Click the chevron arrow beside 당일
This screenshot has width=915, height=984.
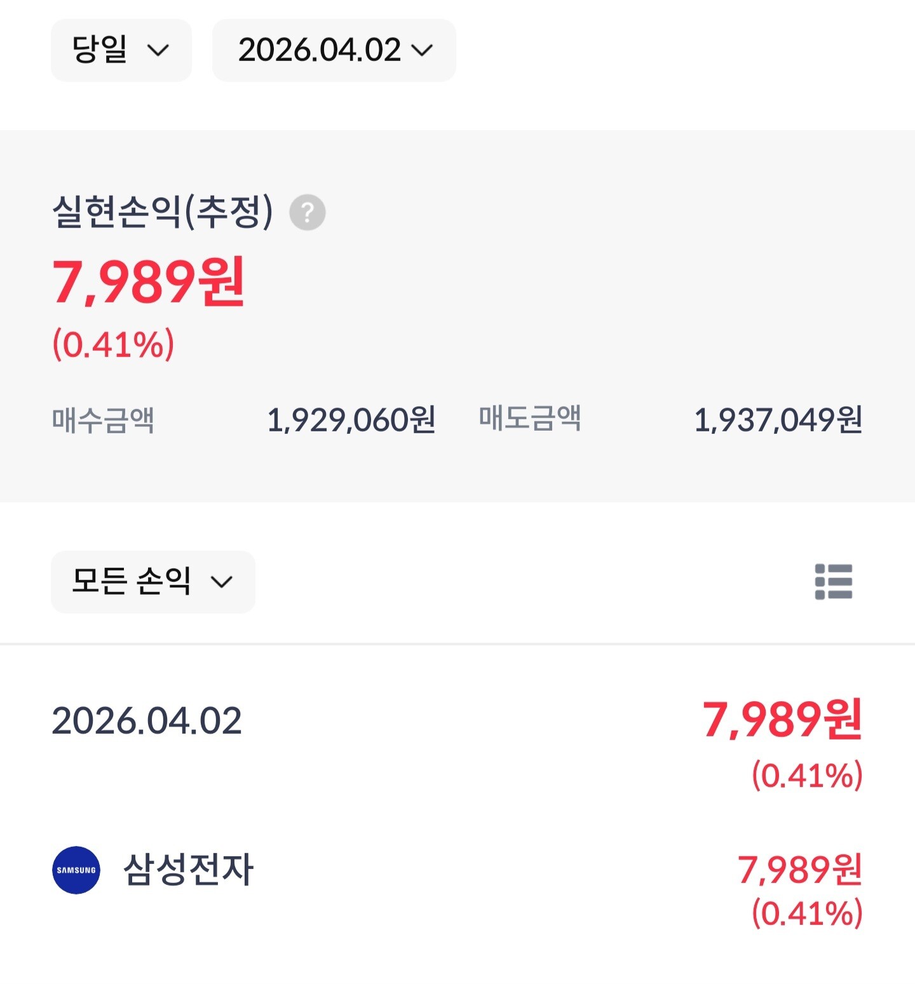pos(158,50)
